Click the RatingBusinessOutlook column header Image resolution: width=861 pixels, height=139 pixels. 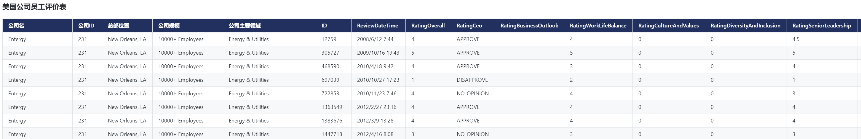pyautogui.click(x=529, y=26)
